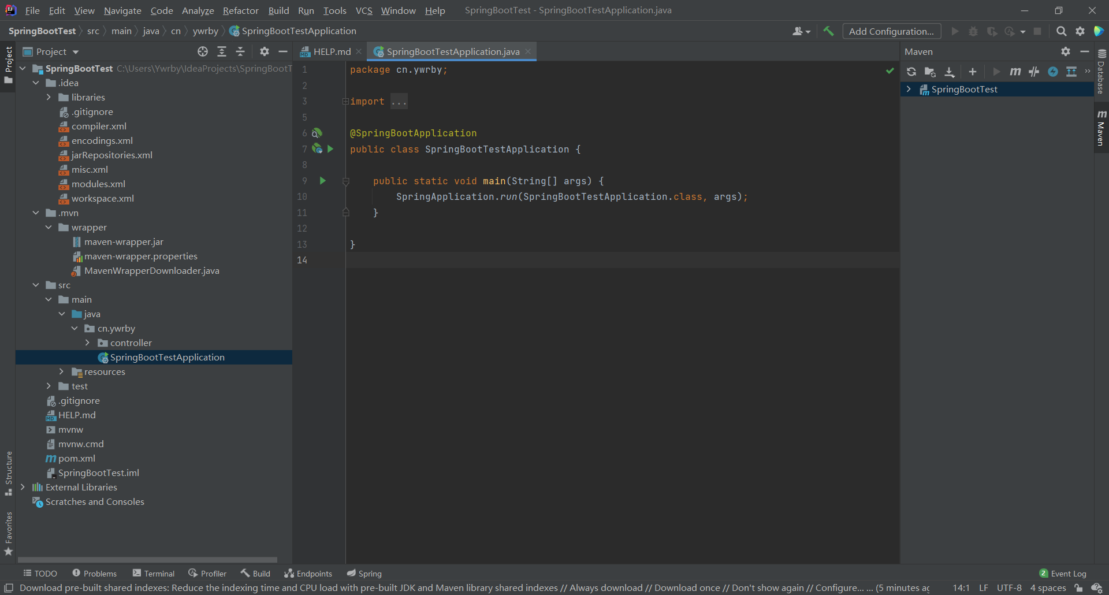
Task: Close the SpringBootTestApplication.java tab
Action: [x=528, y=51]
